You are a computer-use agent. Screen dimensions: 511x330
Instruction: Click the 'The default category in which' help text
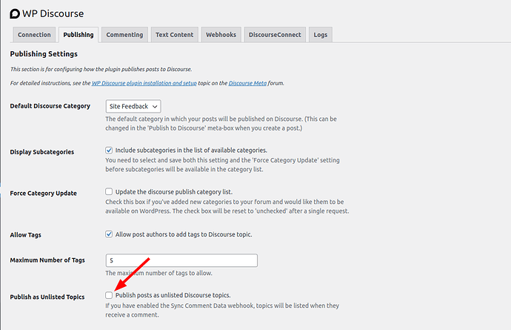(x=221, y=123)
